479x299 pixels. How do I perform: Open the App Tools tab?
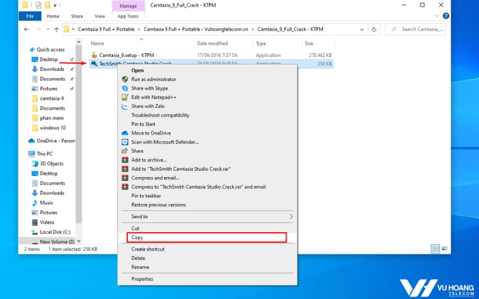(128, 16)
